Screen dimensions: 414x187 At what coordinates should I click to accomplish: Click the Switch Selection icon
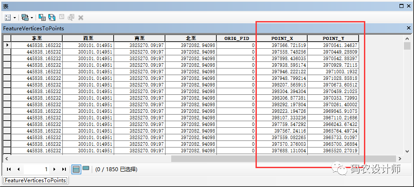pyautogui.click(x=52, y=18)
